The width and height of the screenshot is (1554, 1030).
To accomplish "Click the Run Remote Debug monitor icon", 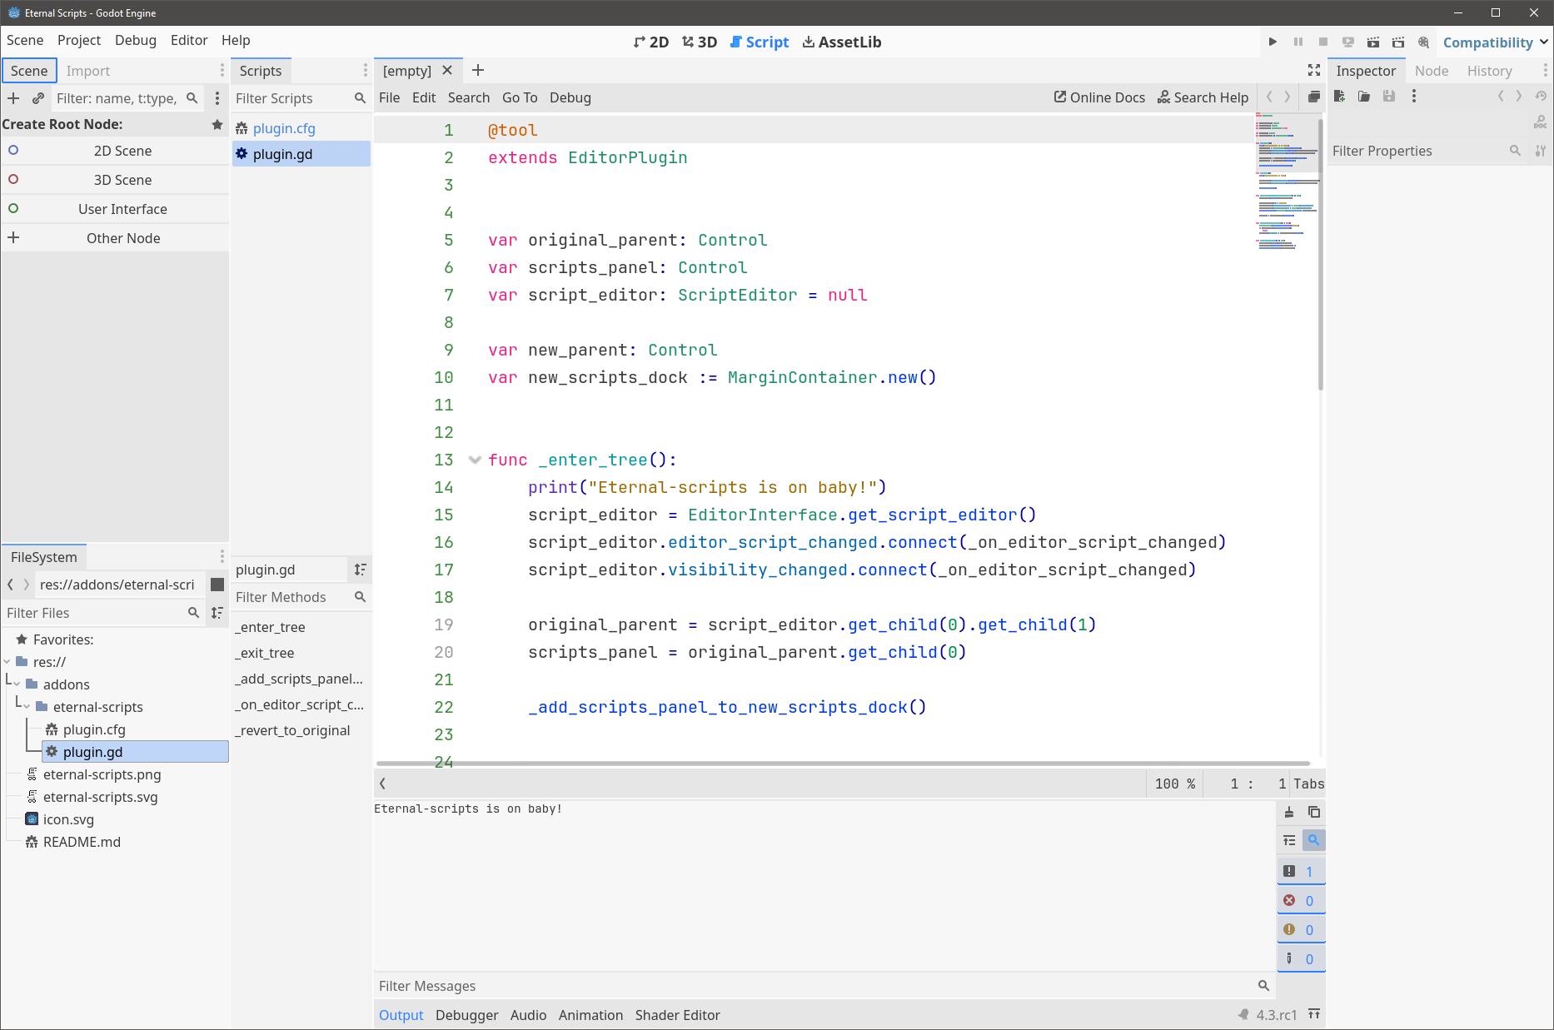I will (1348, 42).
